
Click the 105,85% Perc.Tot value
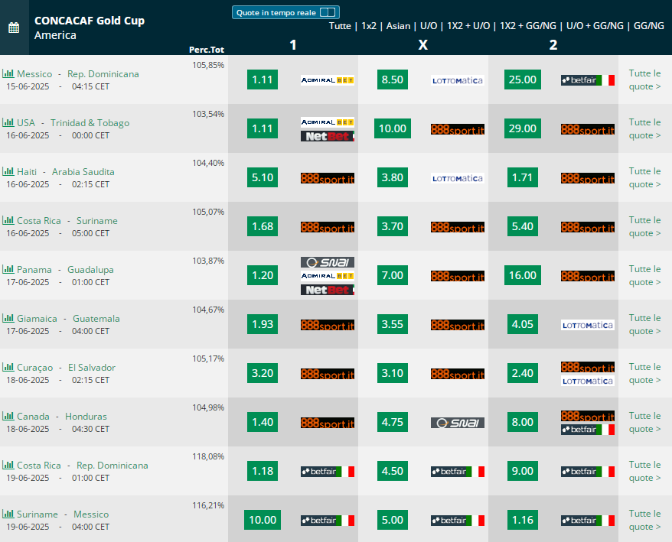point(208,65)
